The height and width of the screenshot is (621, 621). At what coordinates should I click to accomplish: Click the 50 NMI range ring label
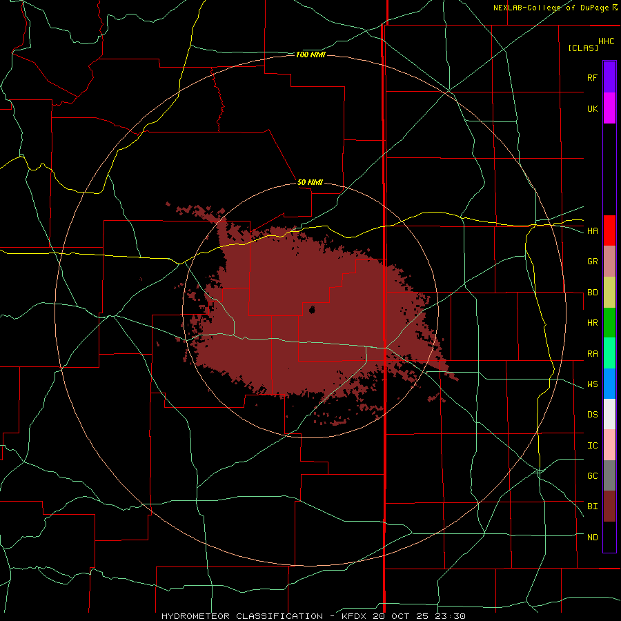click(310, 182)
